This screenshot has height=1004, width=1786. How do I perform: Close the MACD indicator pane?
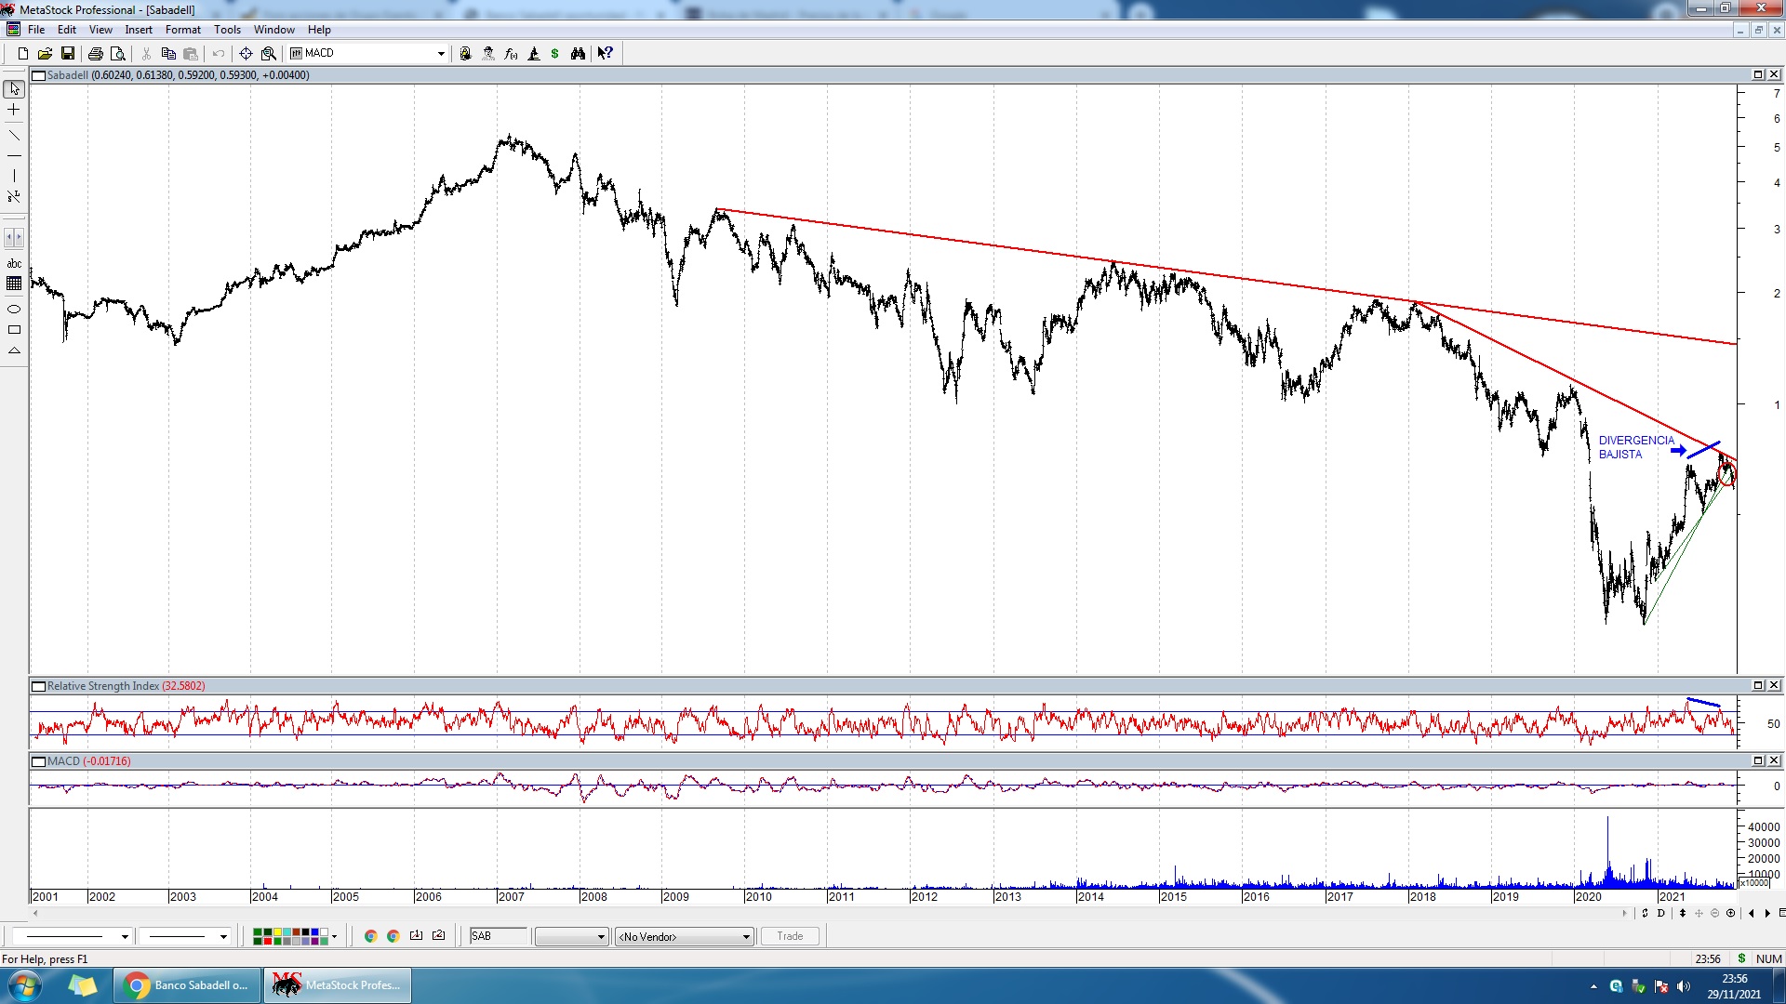point(1774,761)
